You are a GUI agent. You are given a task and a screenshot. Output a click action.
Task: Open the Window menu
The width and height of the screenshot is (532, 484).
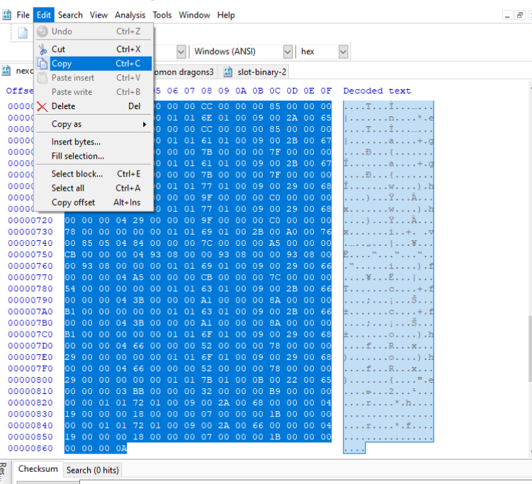pos(194,15)
